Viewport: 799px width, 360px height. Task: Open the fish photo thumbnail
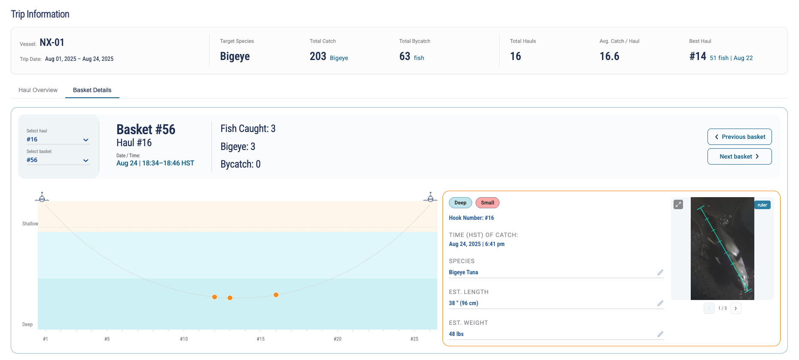[723, 249]
